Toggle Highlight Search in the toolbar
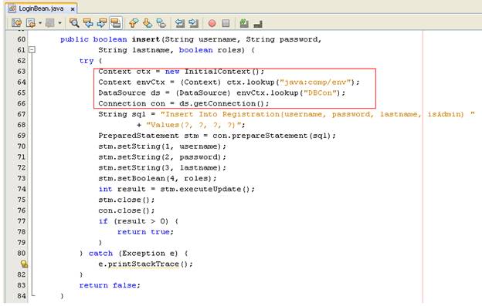The height and width of the screenshot is (306, 482). pos(116,23)
